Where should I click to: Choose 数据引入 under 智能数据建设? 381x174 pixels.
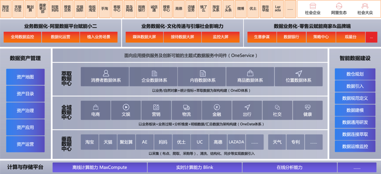pyautogui.click(x=355, y=86)
